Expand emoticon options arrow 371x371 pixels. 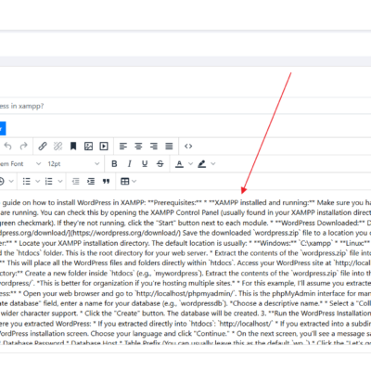click(x=11, y=181)
